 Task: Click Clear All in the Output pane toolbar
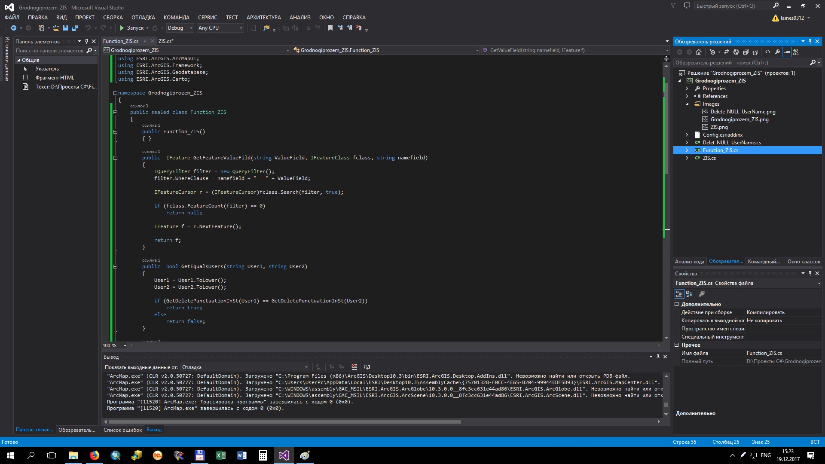(354, 367)
